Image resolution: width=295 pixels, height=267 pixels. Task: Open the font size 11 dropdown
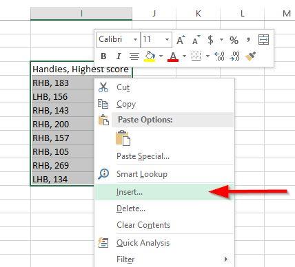click(167, 40)
